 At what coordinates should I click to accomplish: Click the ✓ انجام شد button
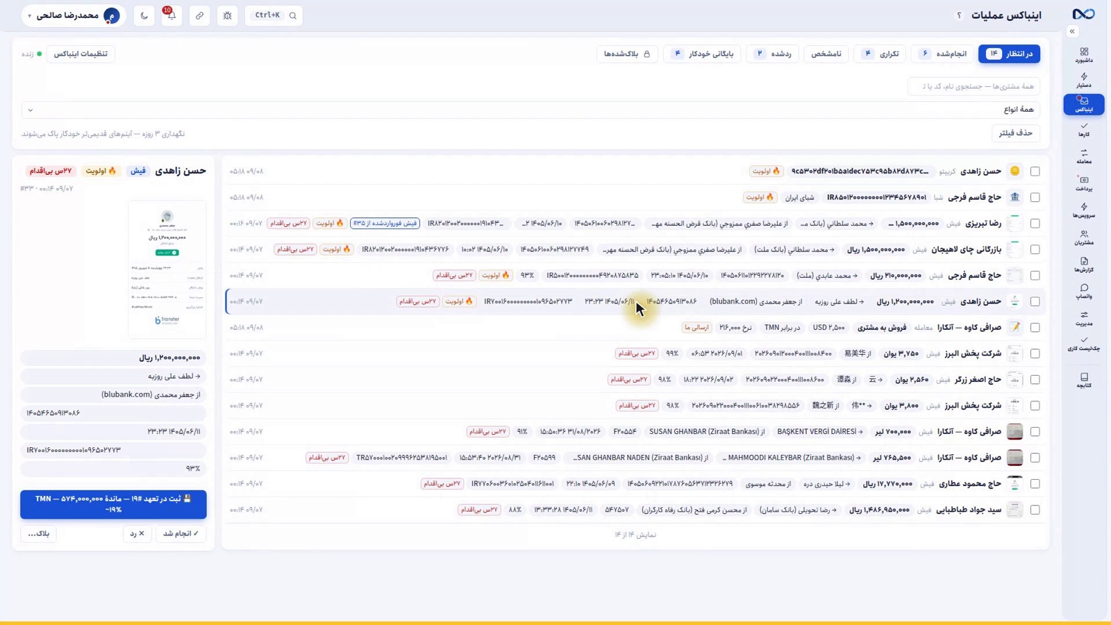181,533
